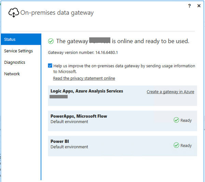Click PowerApps Ready checkmark icon
The height and width of the screenshot is (182, 205).
click(x=176, y=120)
